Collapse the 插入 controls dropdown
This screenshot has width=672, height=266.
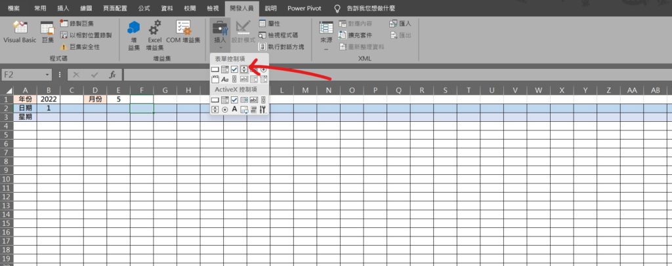click(219, 35)
